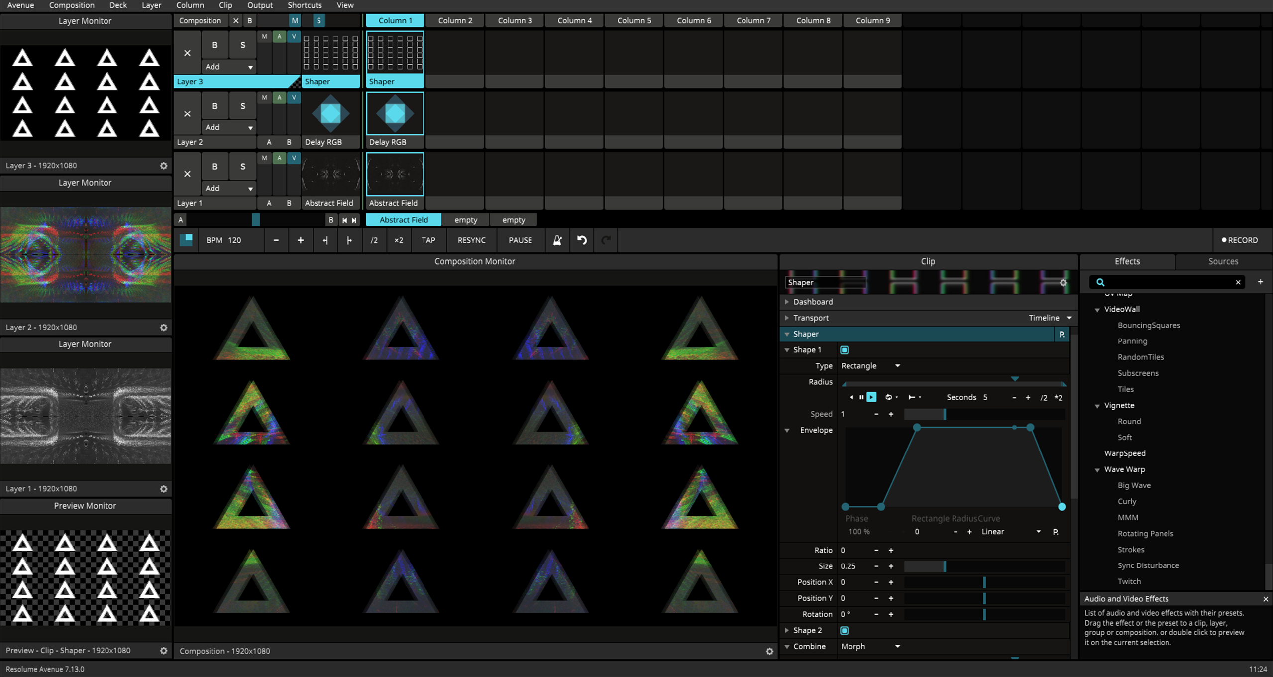The height and width of the screenshot is (677, 1273).
Task: Nudge tempo forward with the right nudge icon
Action: point(349,240)
